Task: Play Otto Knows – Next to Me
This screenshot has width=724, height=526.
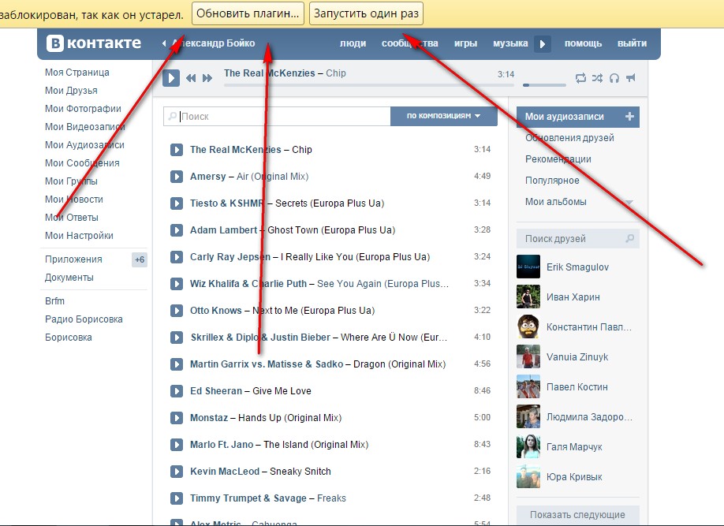Action: point(177,311)
